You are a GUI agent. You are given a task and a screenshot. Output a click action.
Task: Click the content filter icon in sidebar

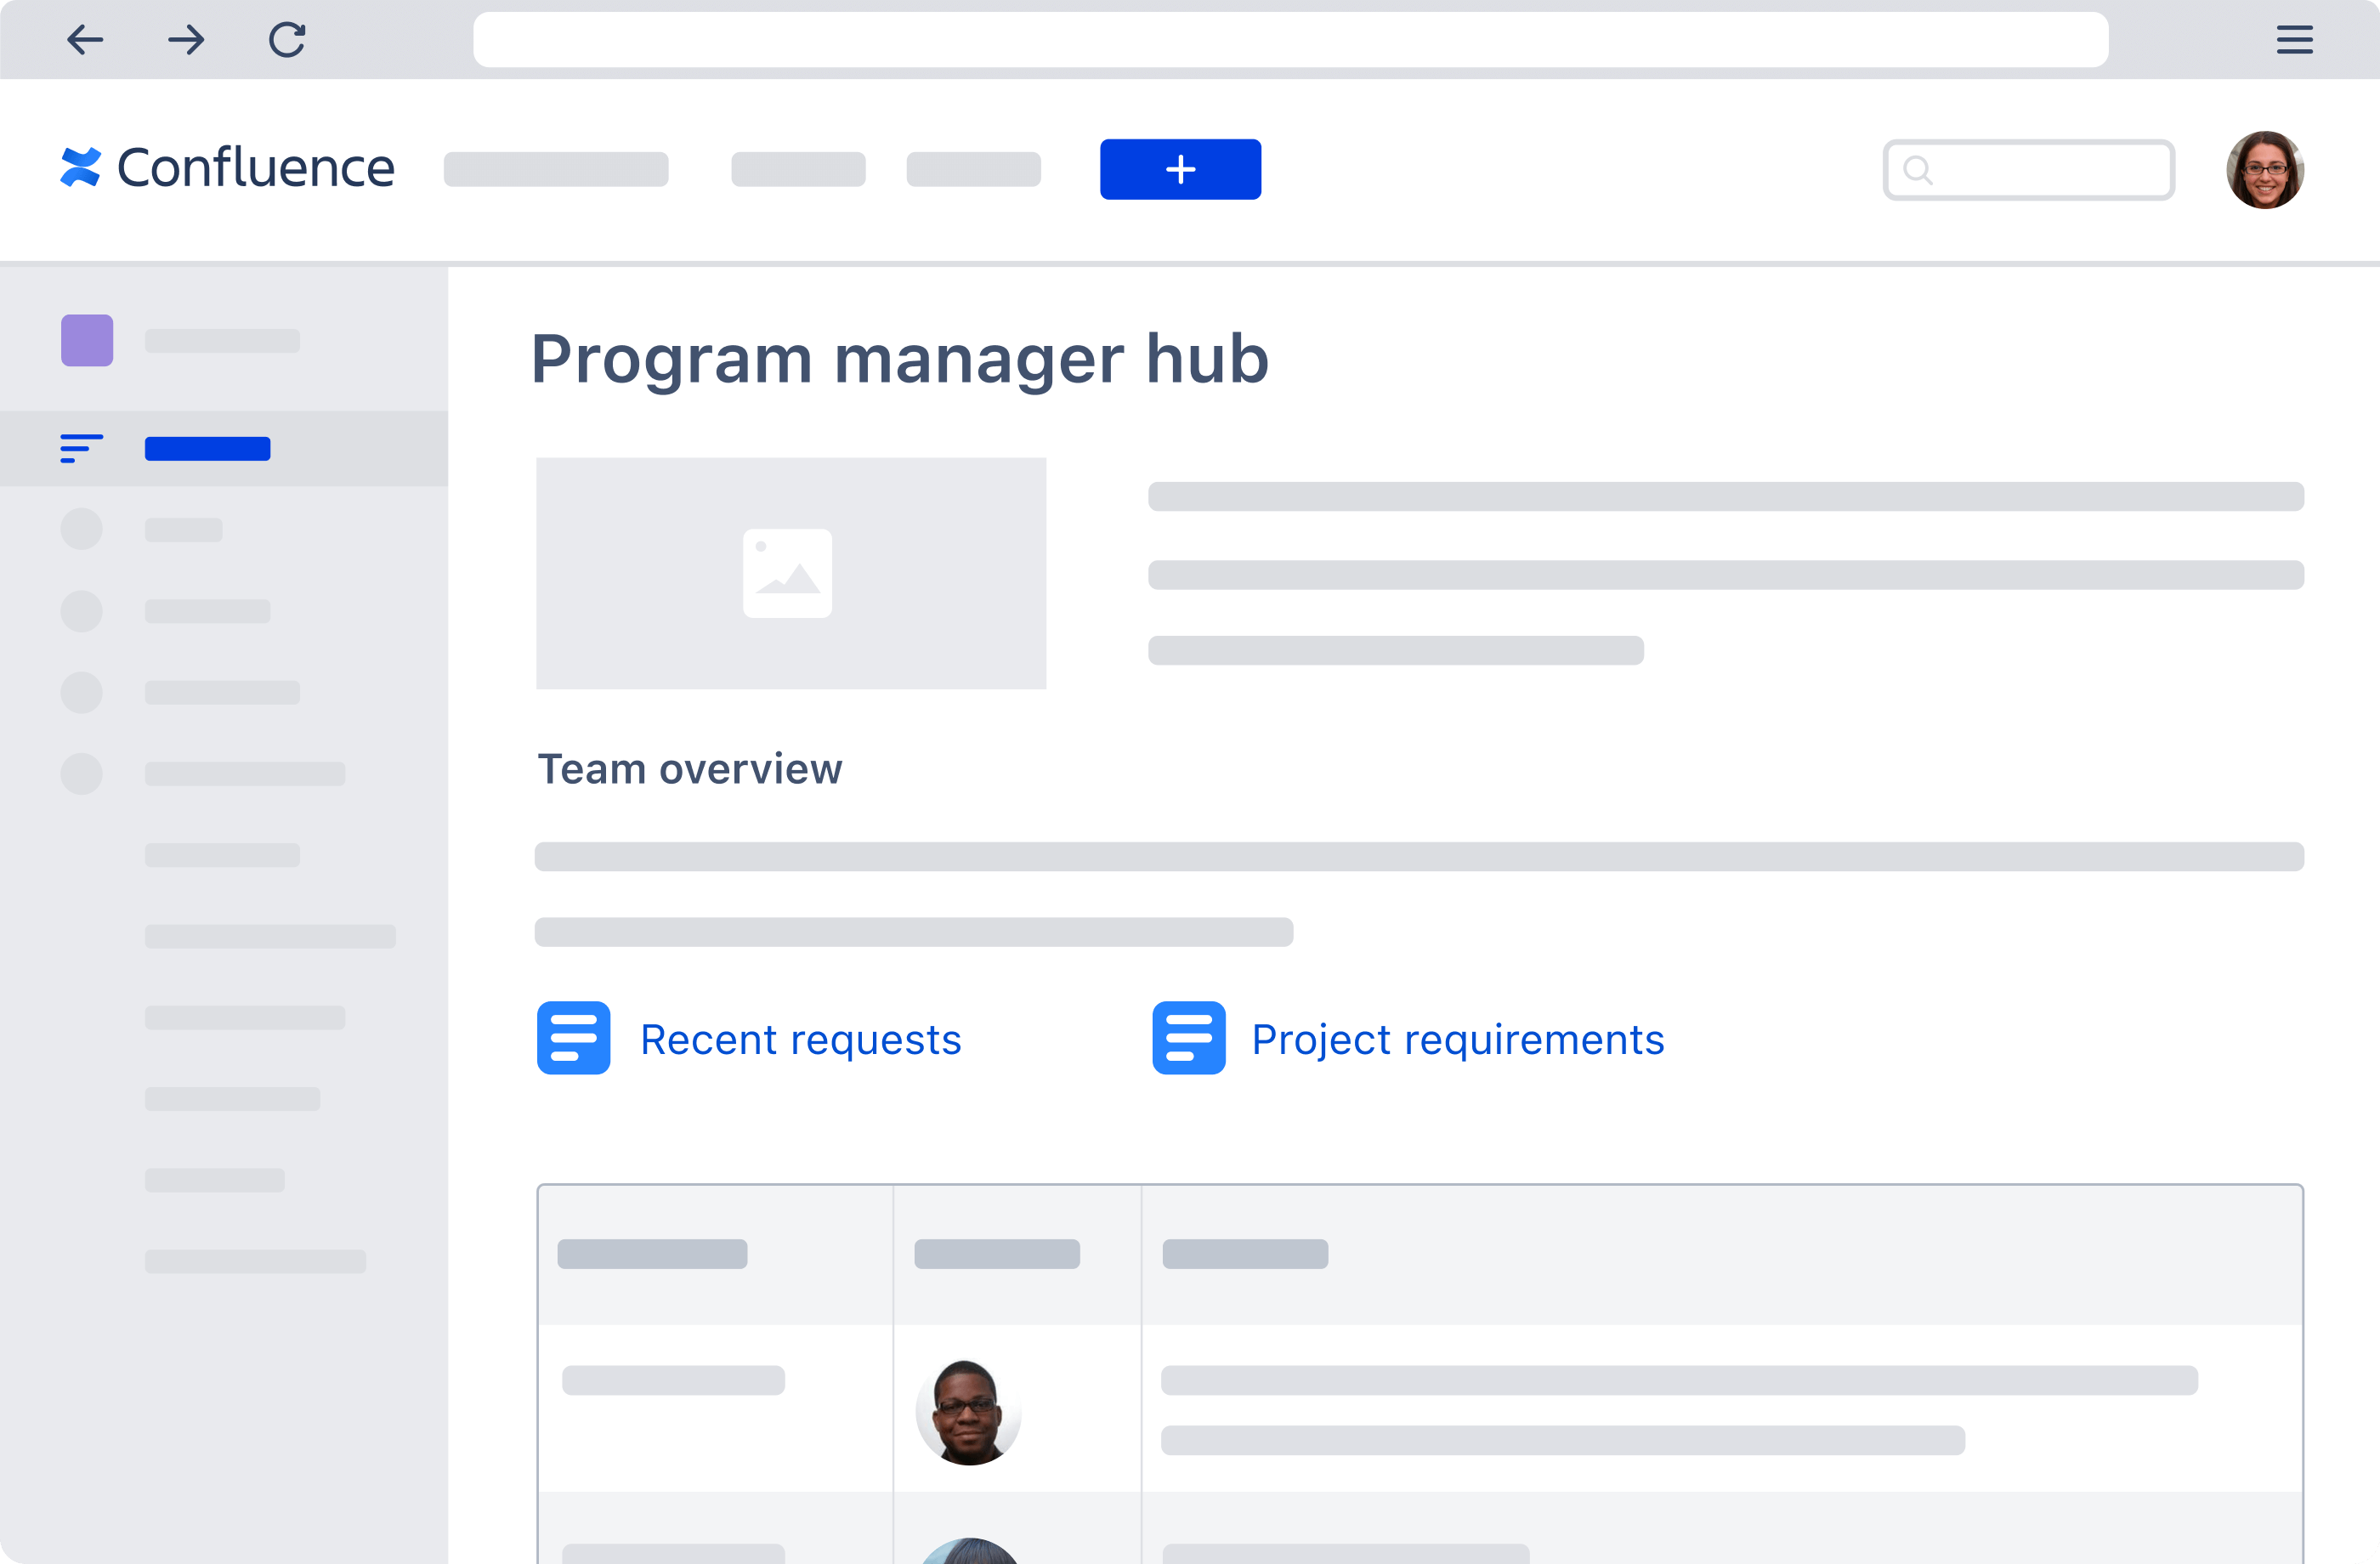point(80,449)
